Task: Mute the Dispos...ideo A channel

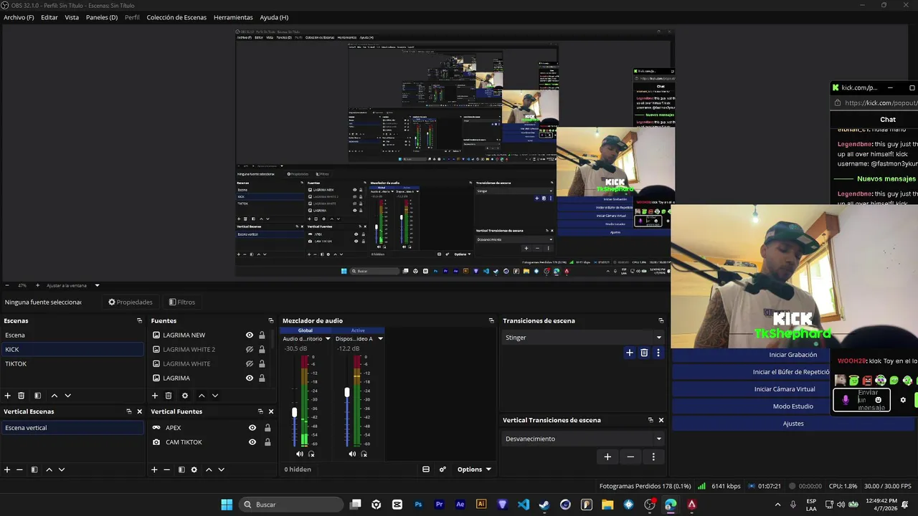Action: (352, 454)
